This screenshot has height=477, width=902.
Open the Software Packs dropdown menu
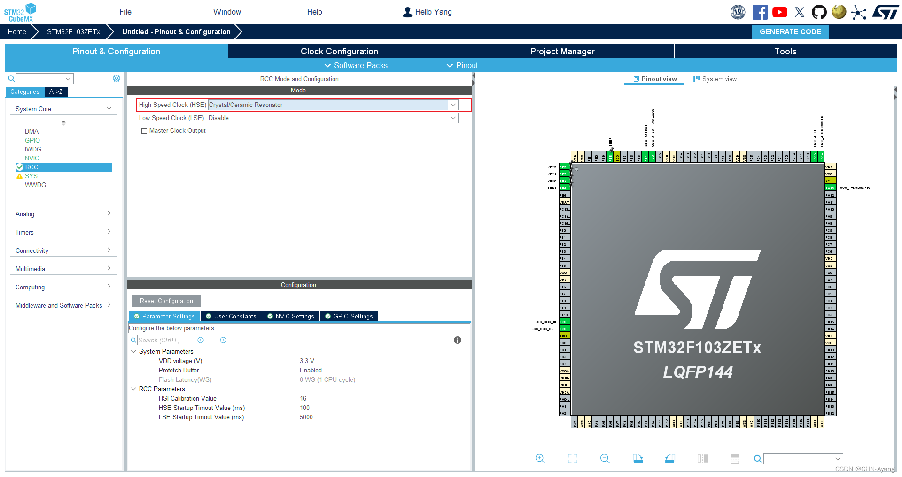pos(356,65)
